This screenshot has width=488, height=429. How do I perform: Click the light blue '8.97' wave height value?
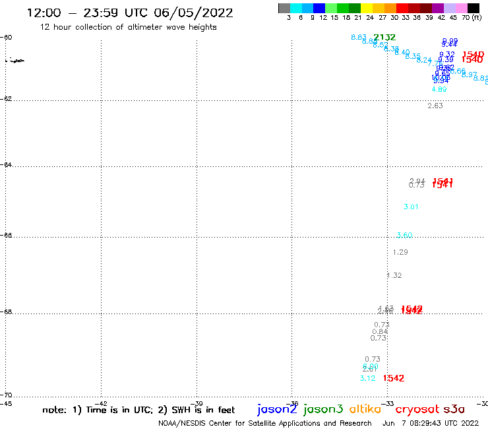[x=470, y=75]
